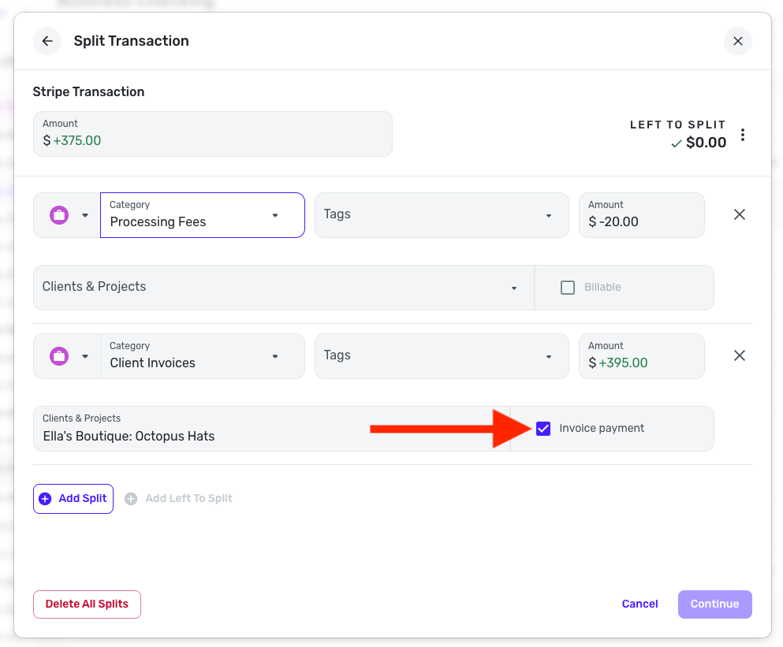
Task: Click the purple briefcase icon in Client Invoices row
Action: click(x=59, y=356)
